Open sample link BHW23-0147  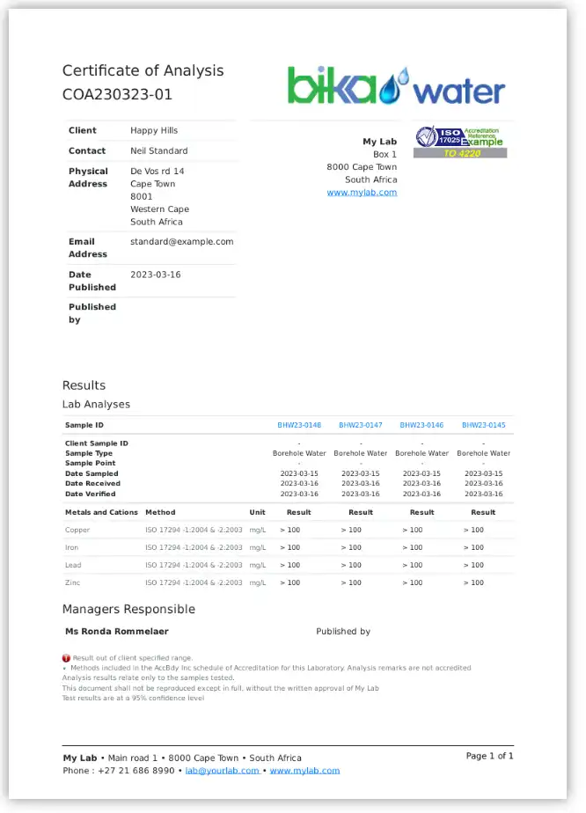point(361,425)
